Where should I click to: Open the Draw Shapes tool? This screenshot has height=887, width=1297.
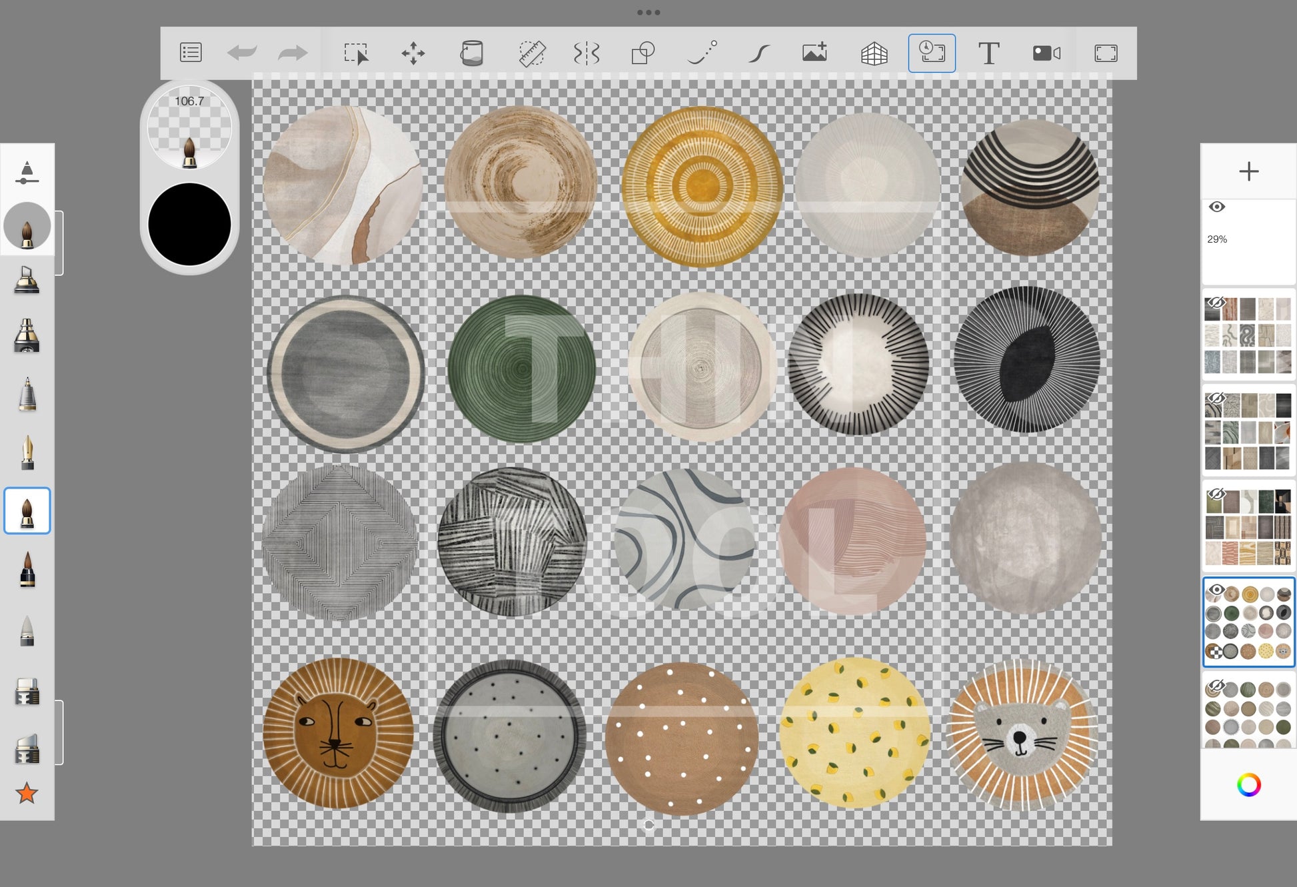click(x=643, y=53)
